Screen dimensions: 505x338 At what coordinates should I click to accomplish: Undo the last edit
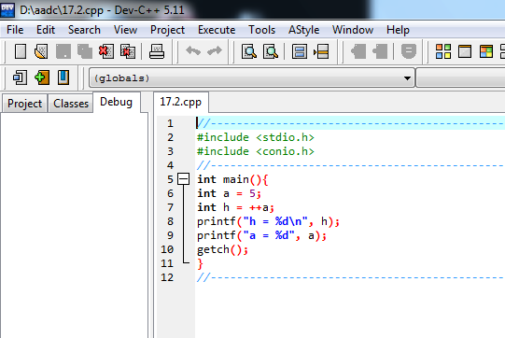click(193, 51)
